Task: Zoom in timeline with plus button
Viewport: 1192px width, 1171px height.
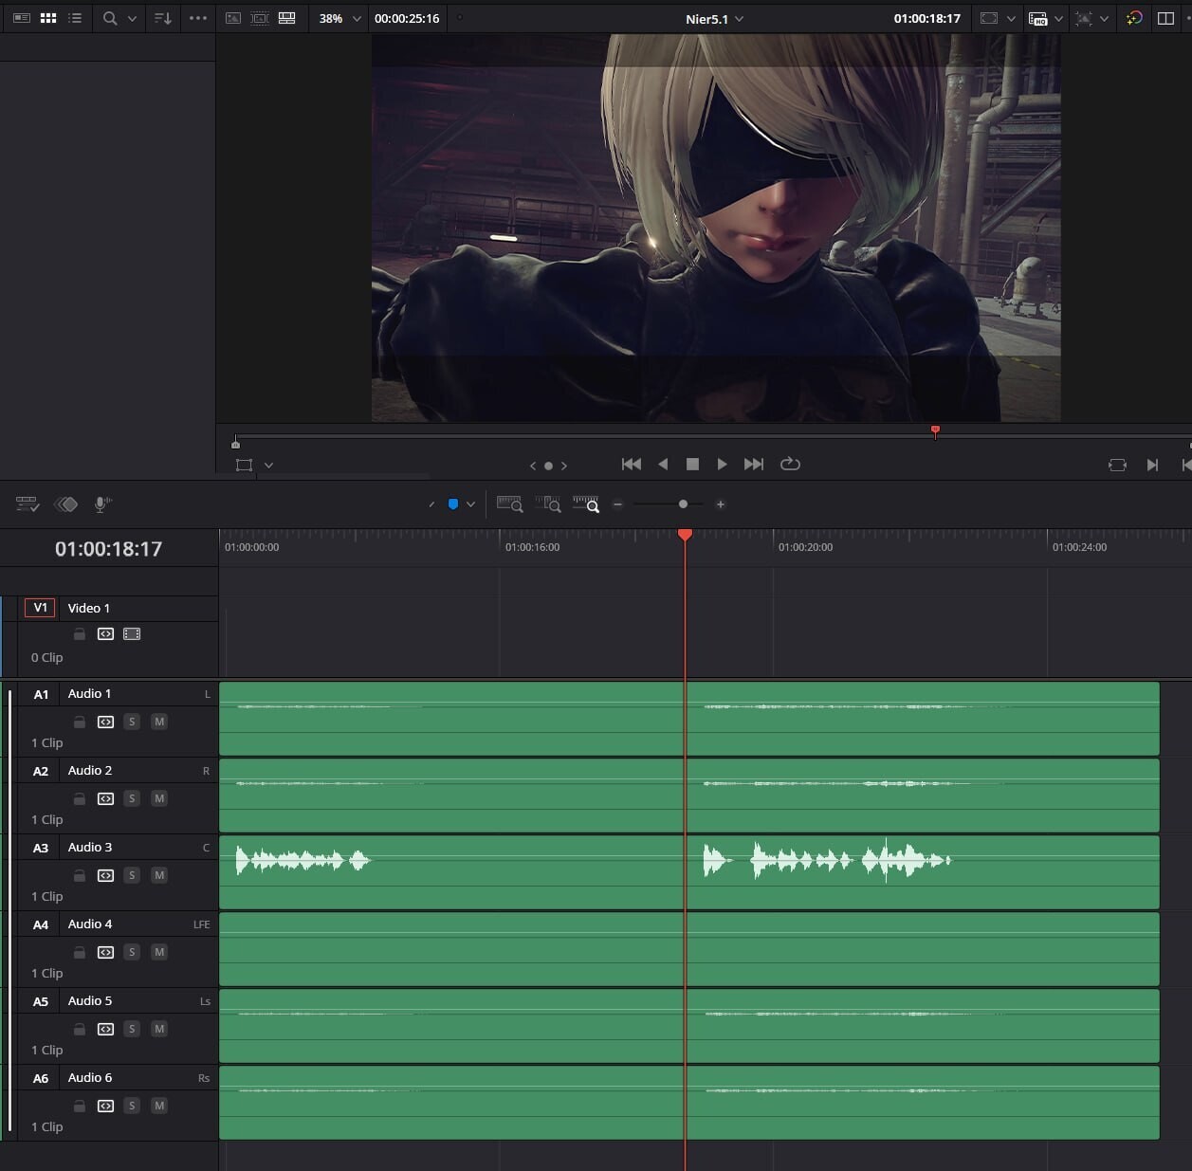Action: pos(721,504)
